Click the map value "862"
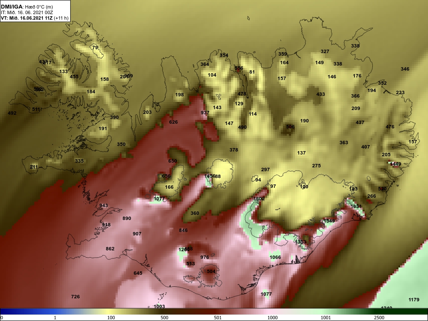428x321 pixels. click(x=110, y=249)
